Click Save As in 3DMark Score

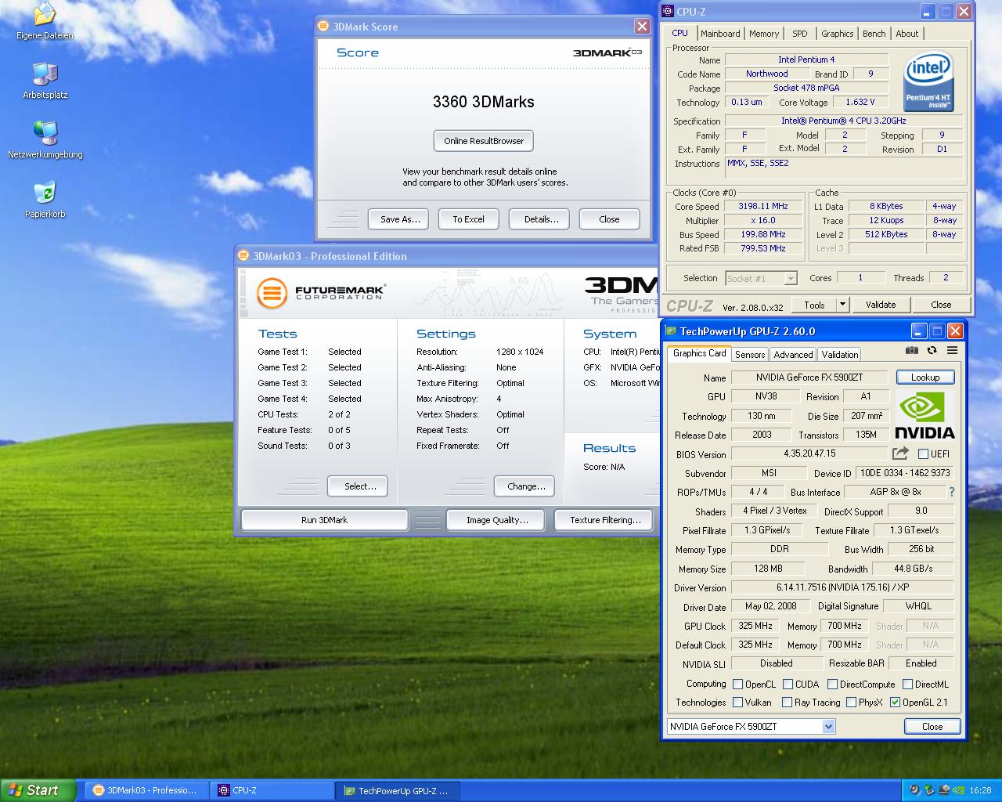[x=400, y=219]
